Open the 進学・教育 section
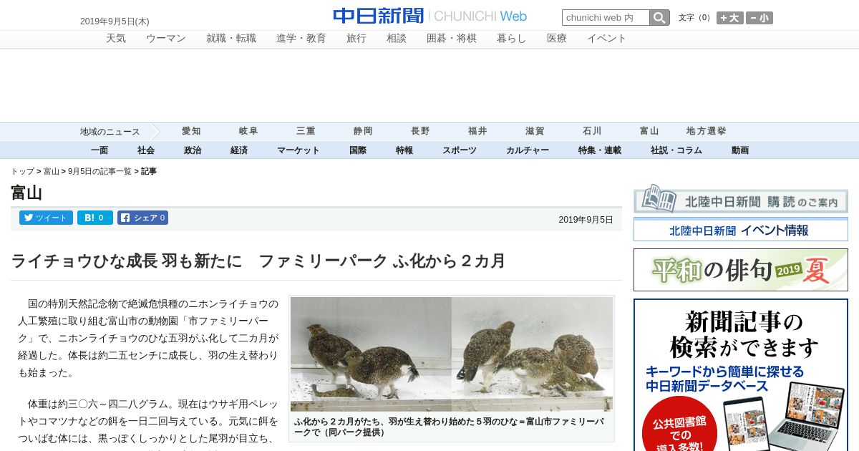 click(301, 39)
